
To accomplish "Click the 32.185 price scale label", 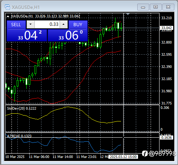I will pos(167,79).
